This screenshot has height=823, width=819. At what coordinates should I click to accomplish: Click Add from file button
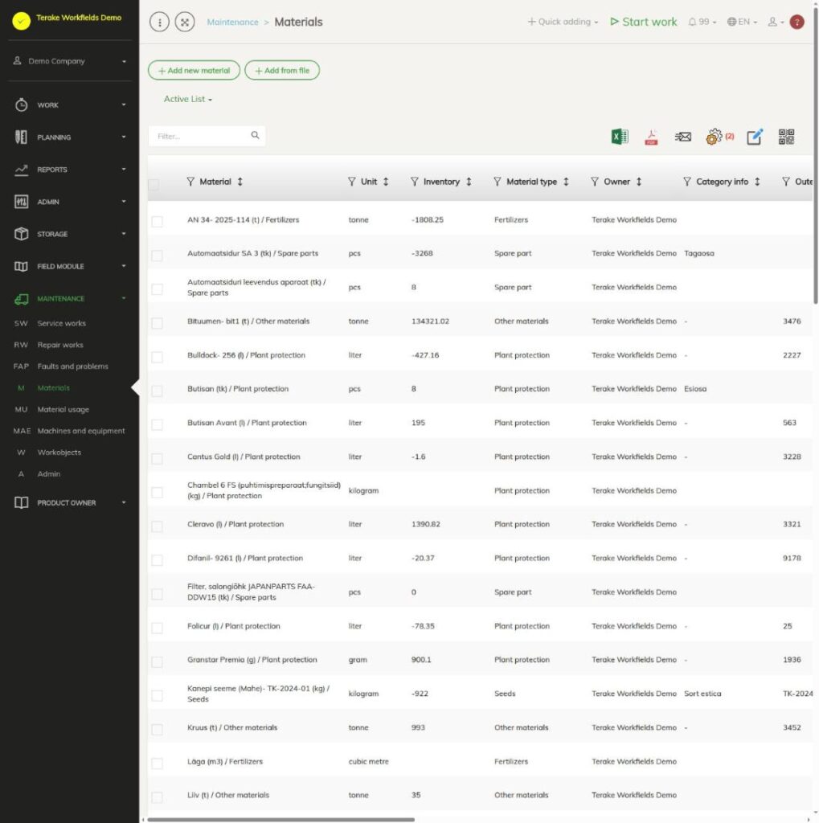pos(282,71)
